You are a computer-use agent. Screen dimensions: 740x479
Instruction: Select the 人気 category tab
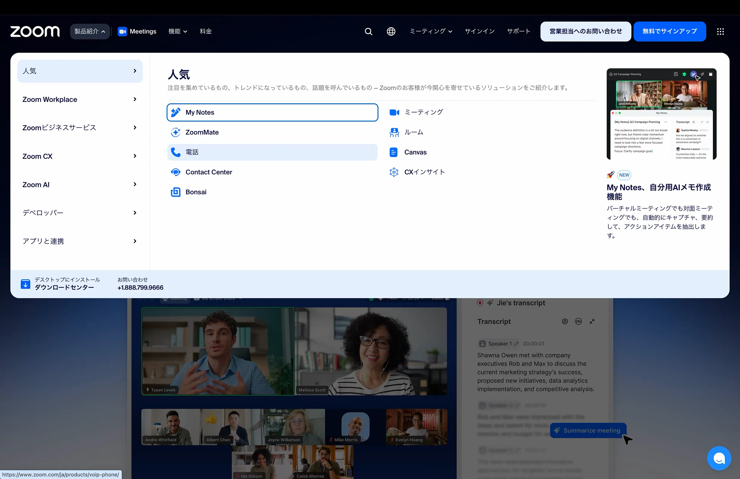(x=80, y=71)
